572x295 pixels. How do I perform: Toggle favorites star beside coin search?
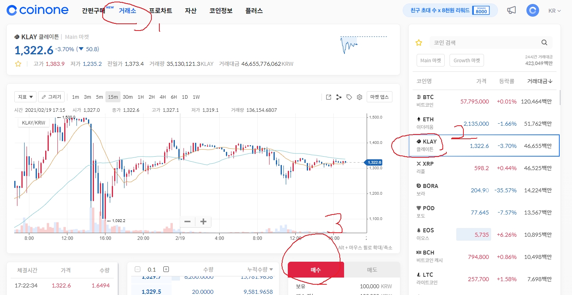click(x=419, y=42)
